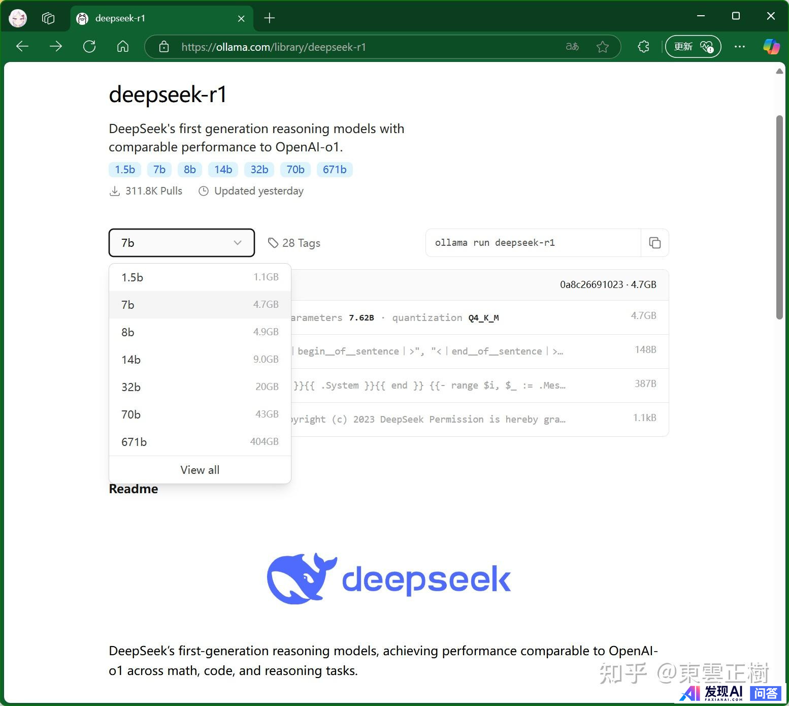Click the 32b tag badge

click(259, 170)
